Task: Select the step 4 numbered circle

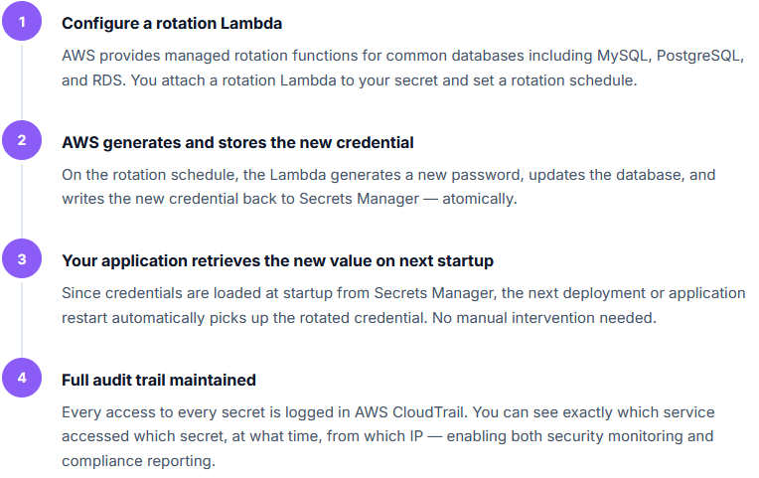Action: click(22, 379)
